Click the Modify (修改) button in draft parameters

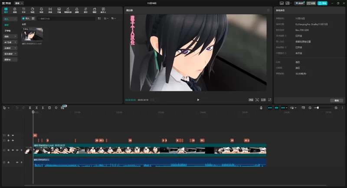pyautogui.click(x=336, y=100)
